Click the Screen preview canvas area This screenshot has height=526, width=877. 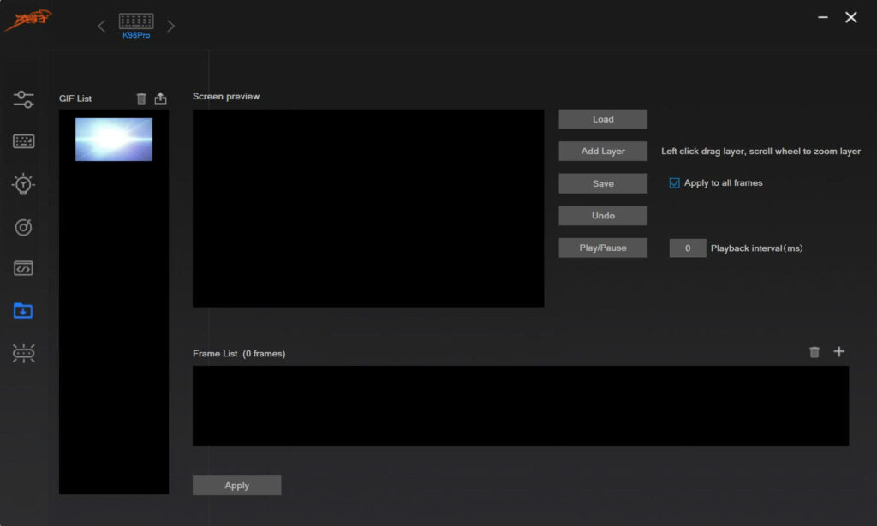pos(368,208)
